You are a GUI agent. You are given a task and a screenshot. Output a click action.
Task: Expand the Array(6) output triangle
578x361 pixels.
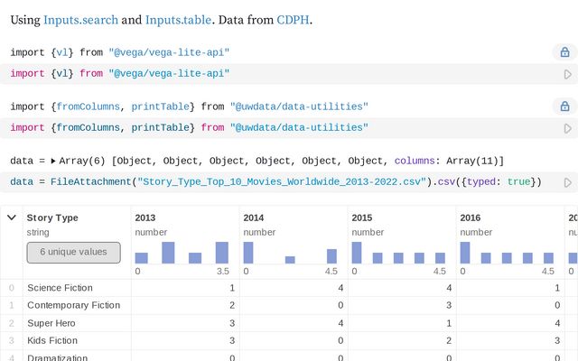pos(52,162)
